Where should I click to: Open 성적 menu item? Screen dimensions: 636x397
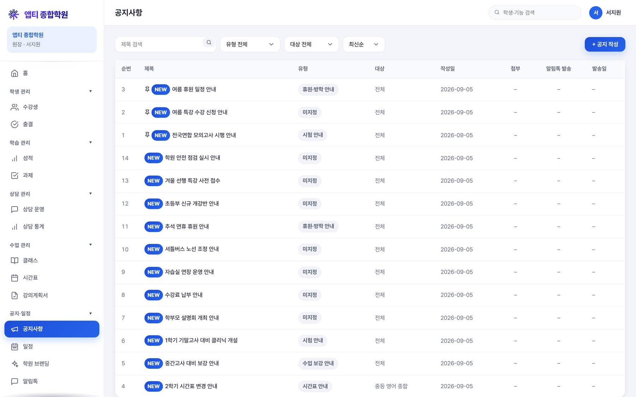click(52, 158)
